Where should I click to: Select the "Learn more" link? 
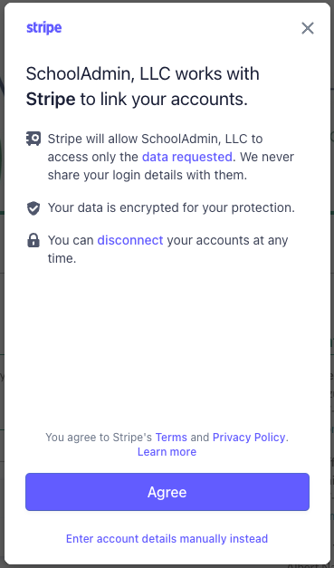[x=167, y=452]
